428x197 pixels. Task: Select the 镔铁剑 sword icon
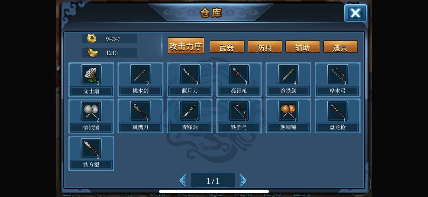click(x=288, y=75)
